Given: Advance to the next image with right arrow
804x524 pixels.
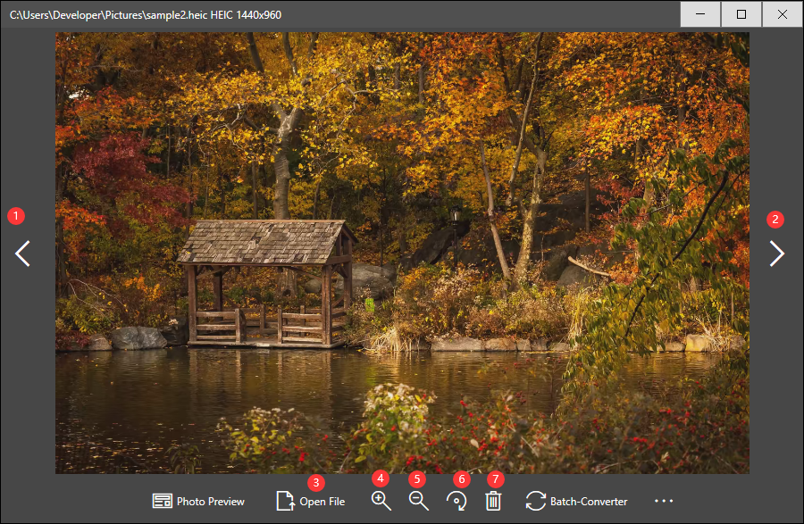Looking at the screenshot, I should [776, 254].
